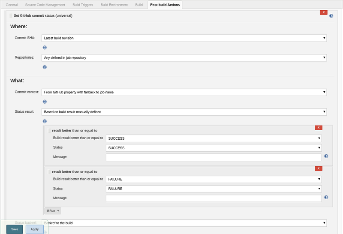
Task: Click the 'Commit SHA:' label
Action: coord(25,38)
